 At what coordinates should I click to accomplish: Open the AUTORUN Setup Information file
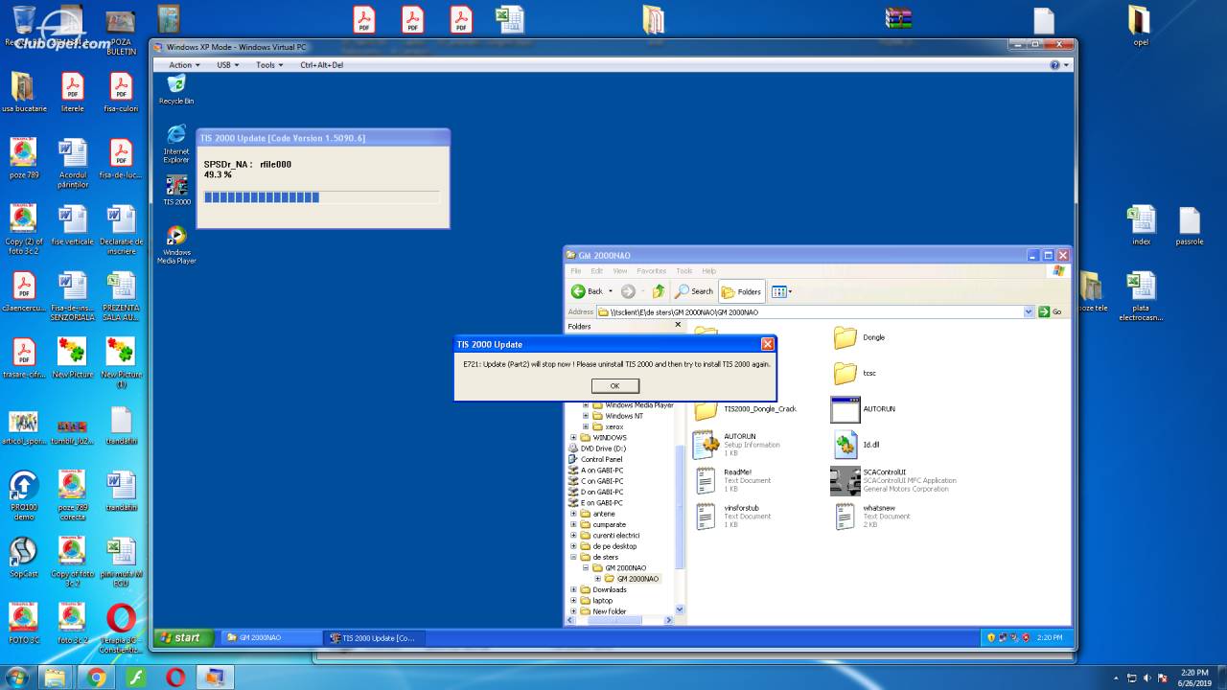737,445
